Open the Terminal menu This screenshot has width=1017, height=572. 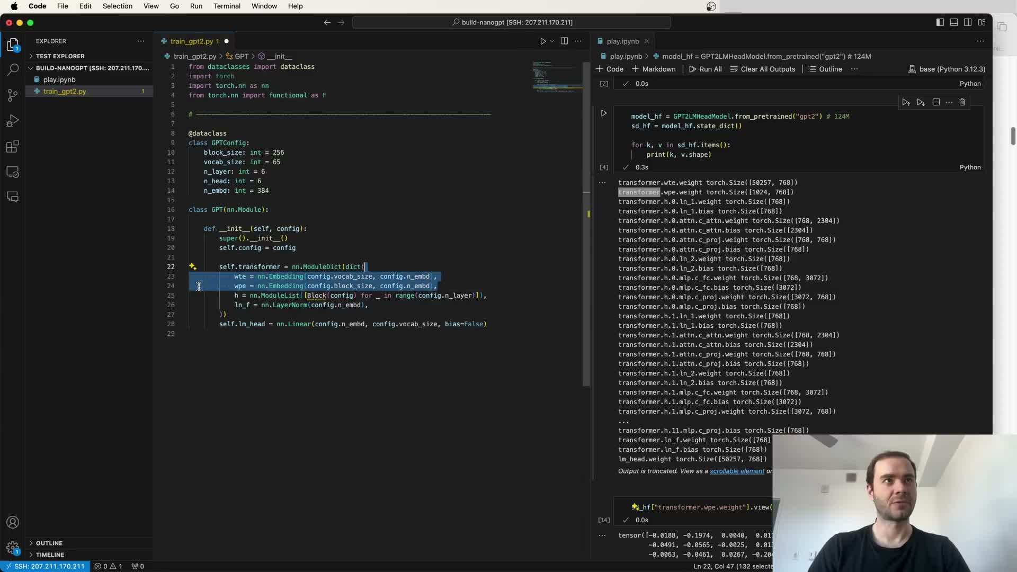227,6
